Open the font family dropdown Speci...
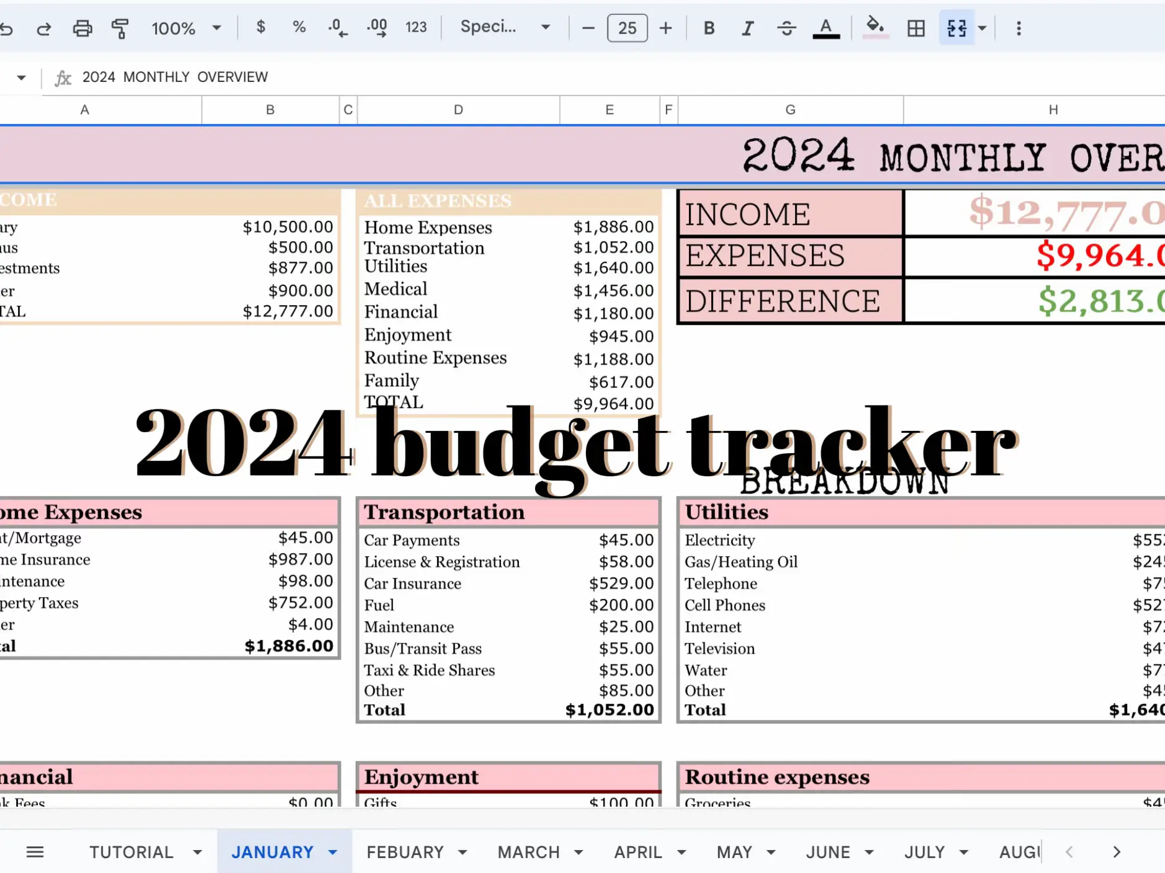This screenshot has height=873, width=1165. pos(505,27)
